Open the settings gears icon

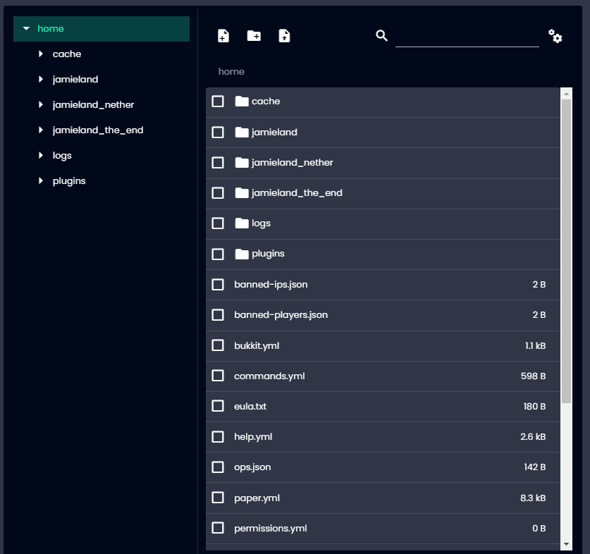coord(555,36)
